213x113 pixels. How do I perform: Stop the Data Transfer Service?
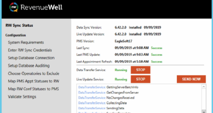coord(141,70)
